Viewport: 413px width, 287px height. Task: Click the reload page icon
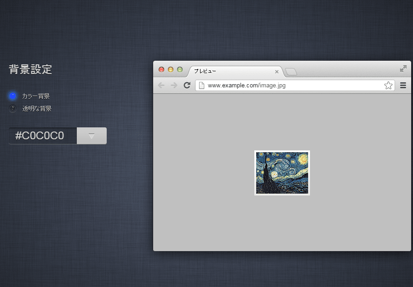point(187,85)
